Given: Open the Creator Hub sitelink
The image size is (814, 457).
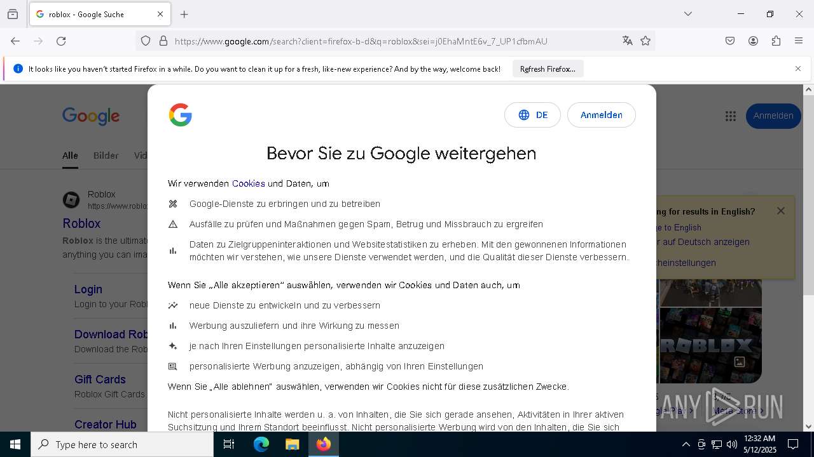Looking at the screenshot, I should 106,425.
